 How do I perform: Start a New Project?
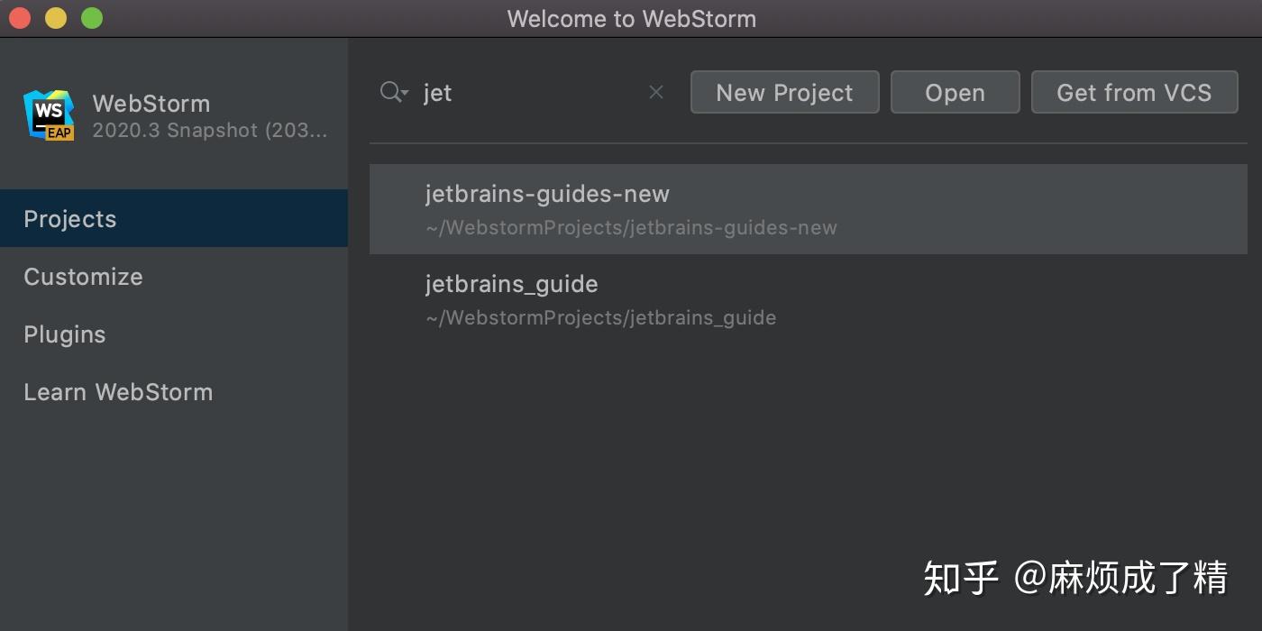click(x=784, y=92)
